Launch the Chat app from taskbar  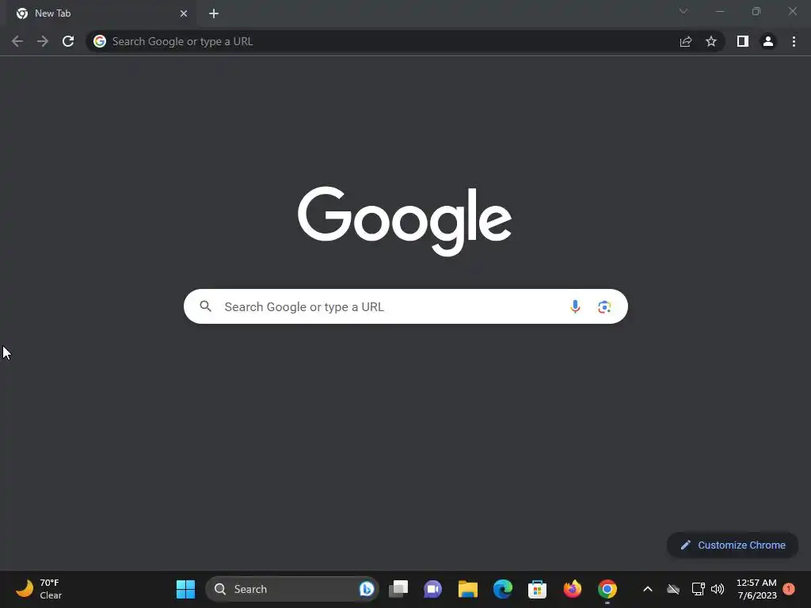[432, 589]
